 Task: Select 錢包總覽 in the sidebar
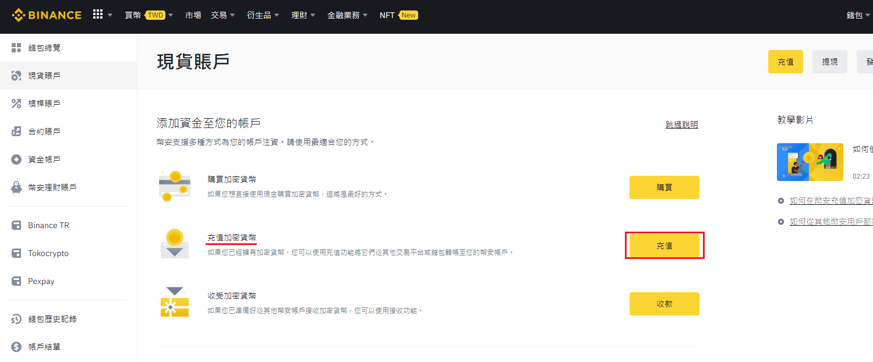click(x=69, y=48)
